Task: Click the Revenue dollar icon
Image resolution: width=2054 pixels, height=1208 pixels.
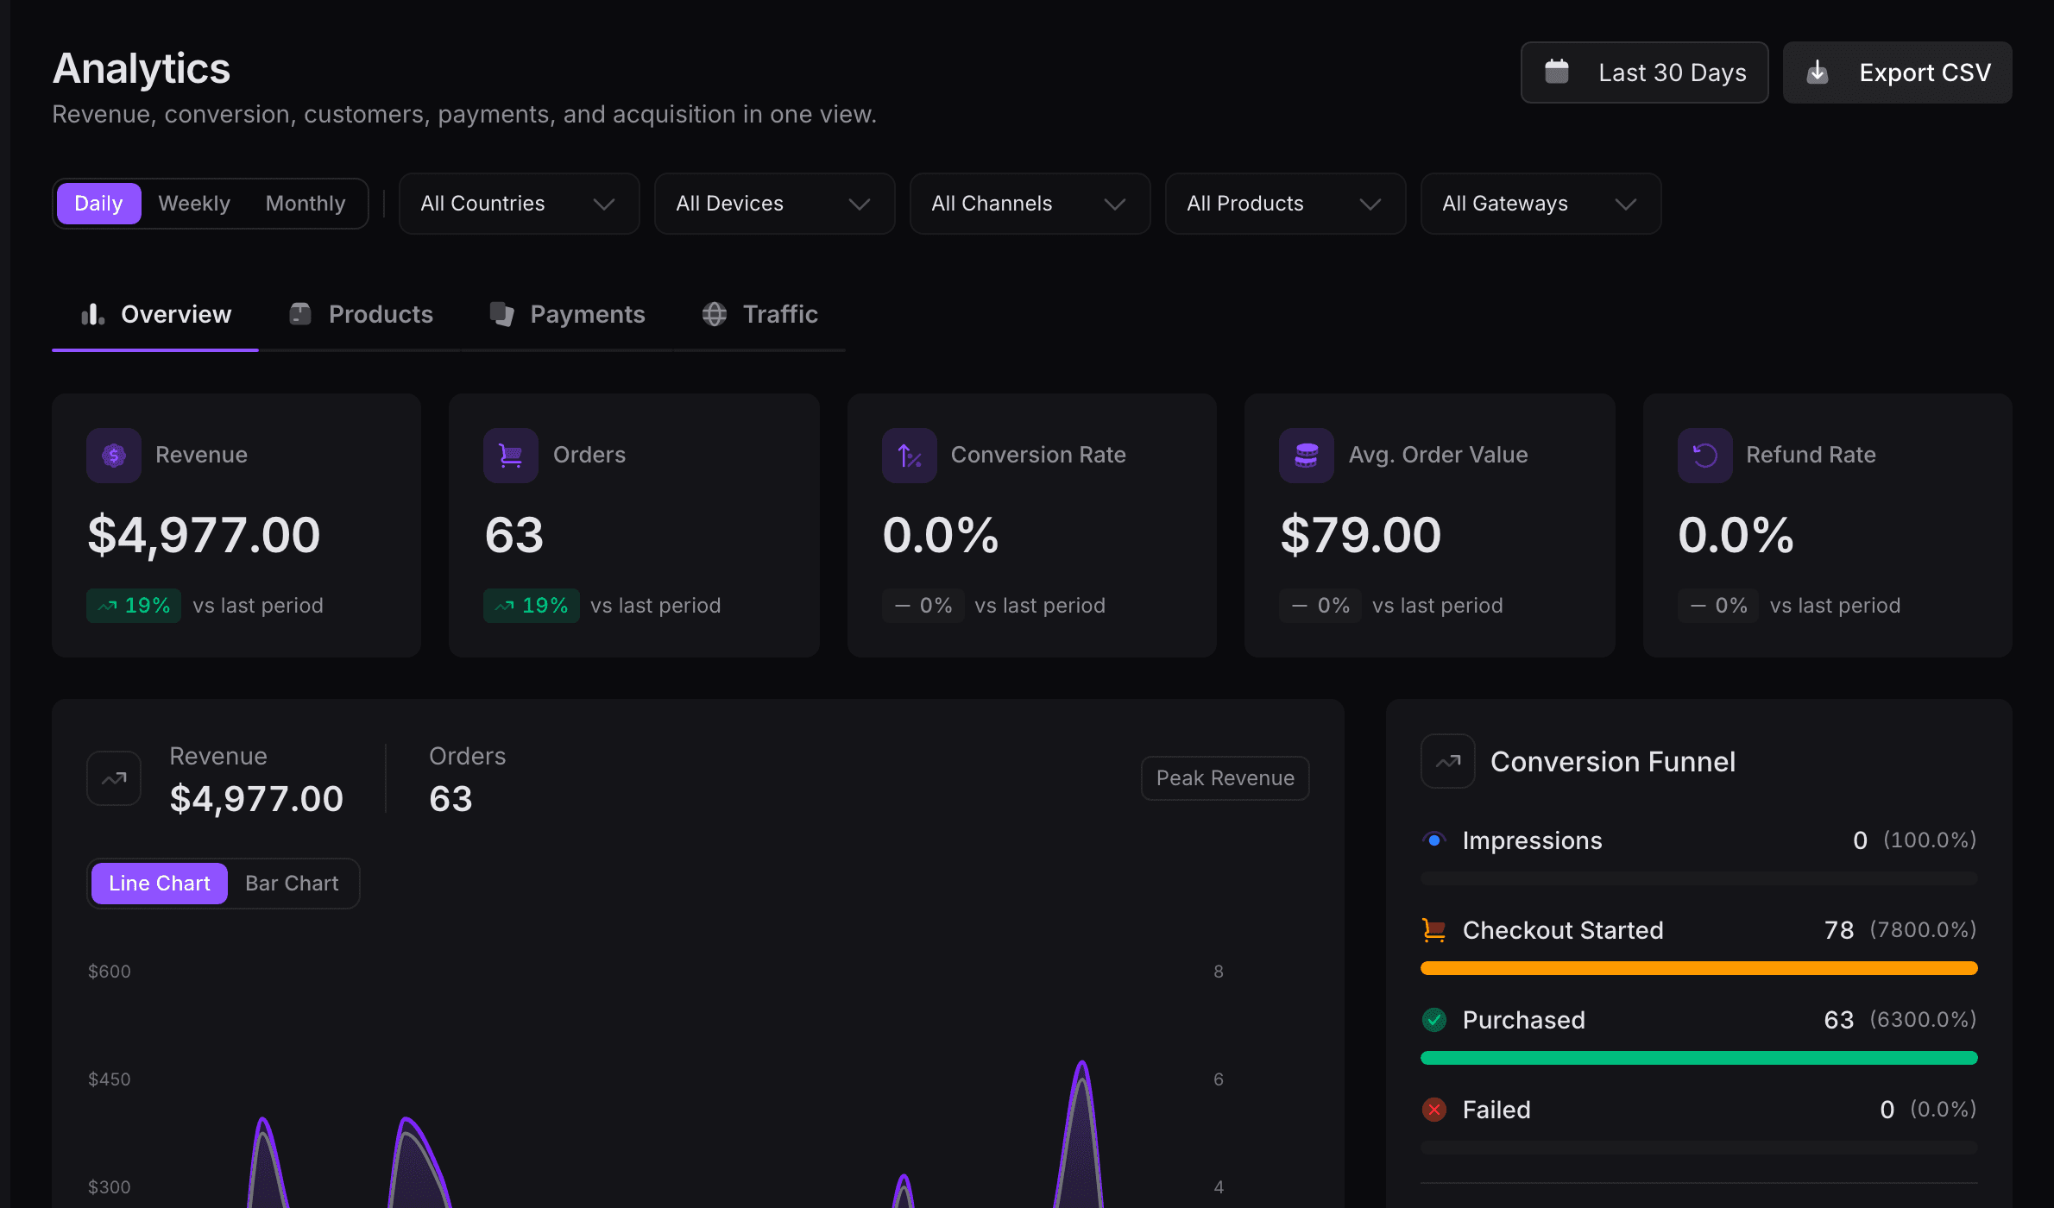Action: pos(113,455)
